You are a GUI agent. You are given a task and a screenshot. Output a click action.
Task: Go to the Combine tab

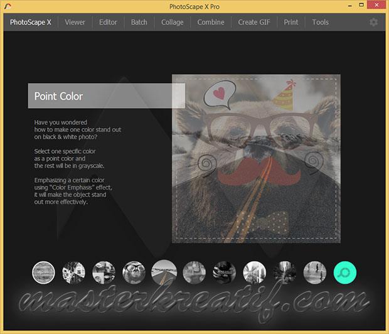pyautogui.click(x=211, y=23)
